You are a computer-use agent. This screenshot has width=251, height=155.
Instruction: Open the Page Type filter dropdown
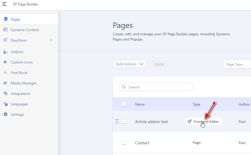coord(237,64)
